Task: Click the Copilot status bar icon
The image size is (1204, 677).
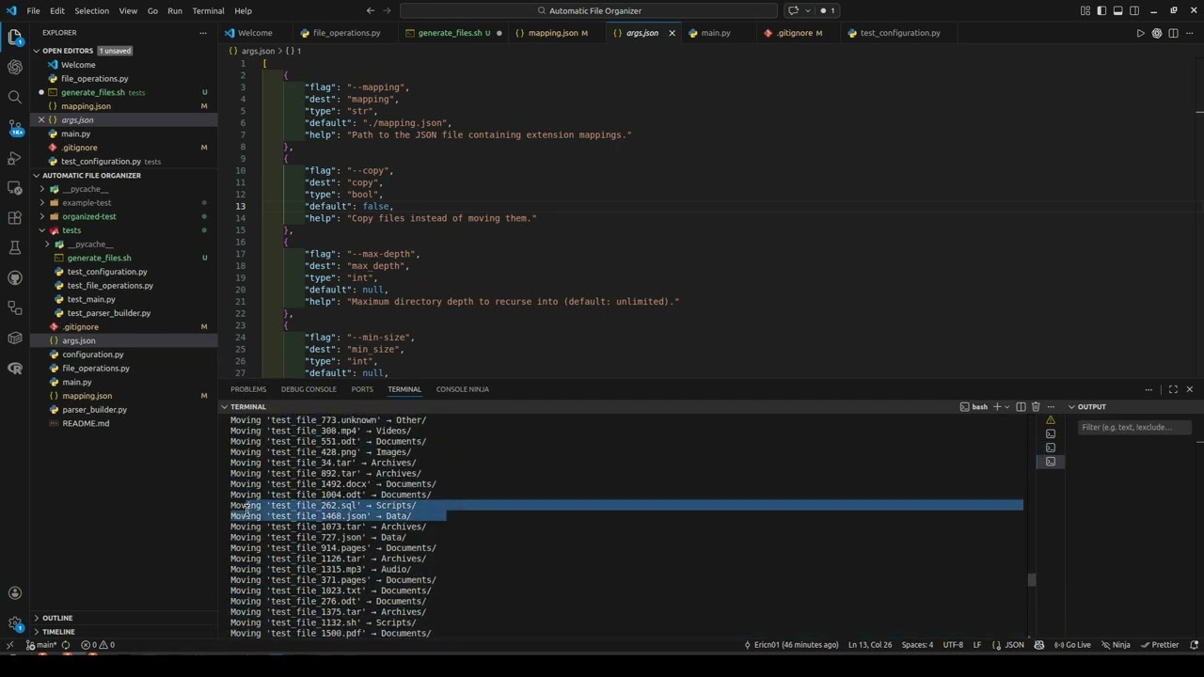Action: pyautogui.click(x=1039, y=645)
